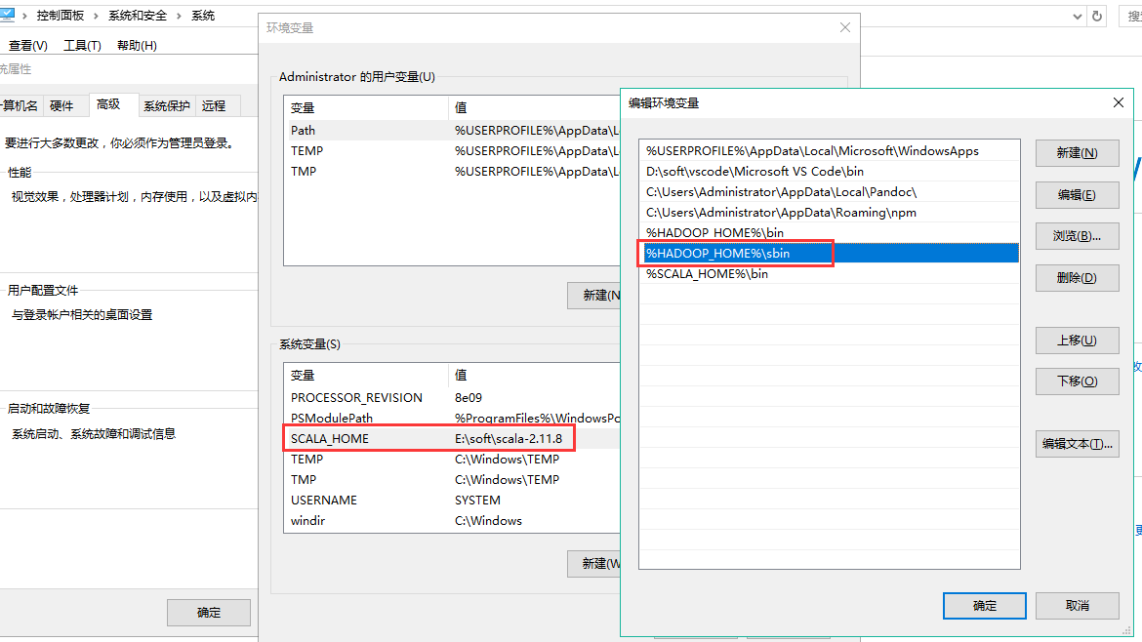Close the 环境变量 window

(845, 27)
